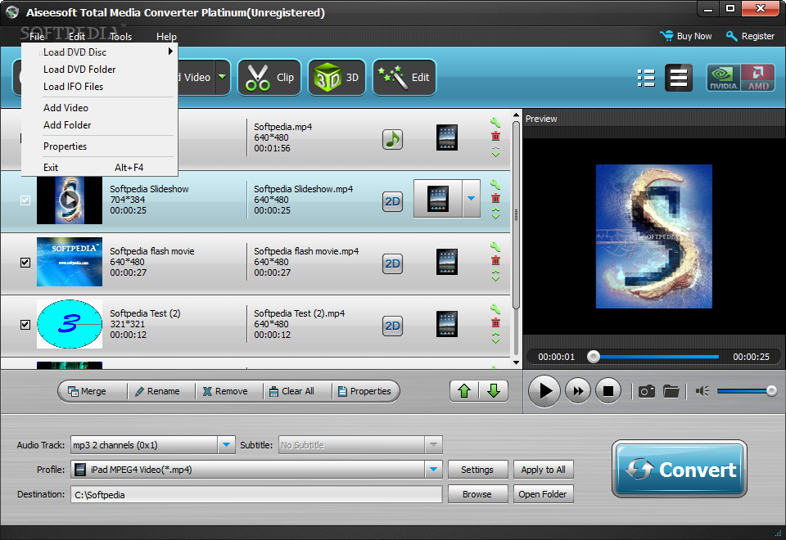This screenshot has width=786, height=540.
Task: Adjust the volume slider handle
Action: [x=771, y=391]
